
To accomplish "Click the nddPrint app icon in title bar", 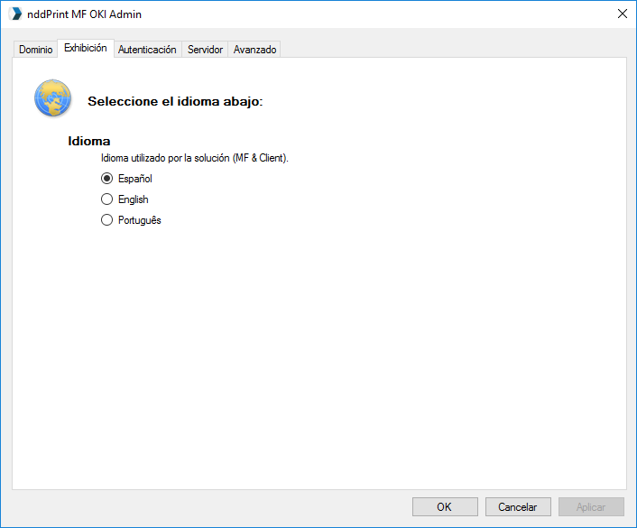I will [15, 14].
